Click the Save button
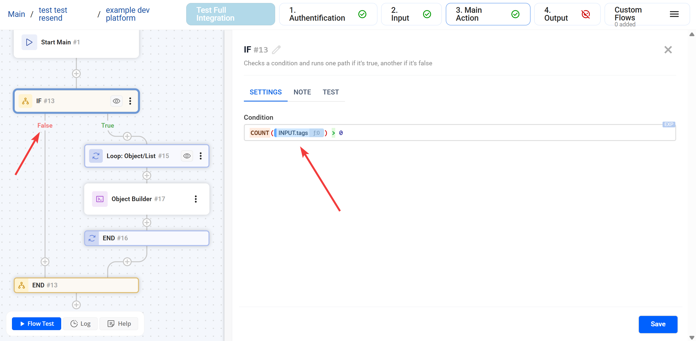This screenshot has height=341, width=696. click(x=658, y=324)
